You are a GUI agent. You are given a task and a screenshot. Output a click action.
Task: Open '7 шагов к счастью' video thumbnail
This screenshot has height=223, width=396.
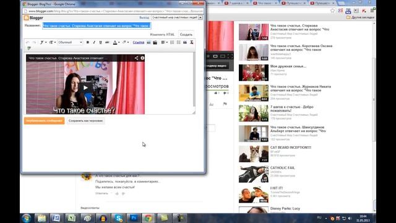[x=254, y=113]
